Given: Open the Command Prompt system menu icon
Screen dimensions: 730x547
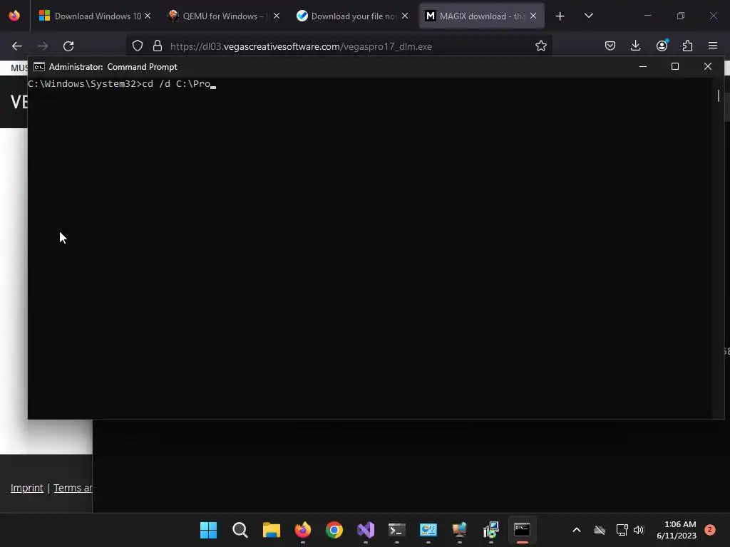Looking at the screenshot, I should pyautogui.click(x=39, y=67).
